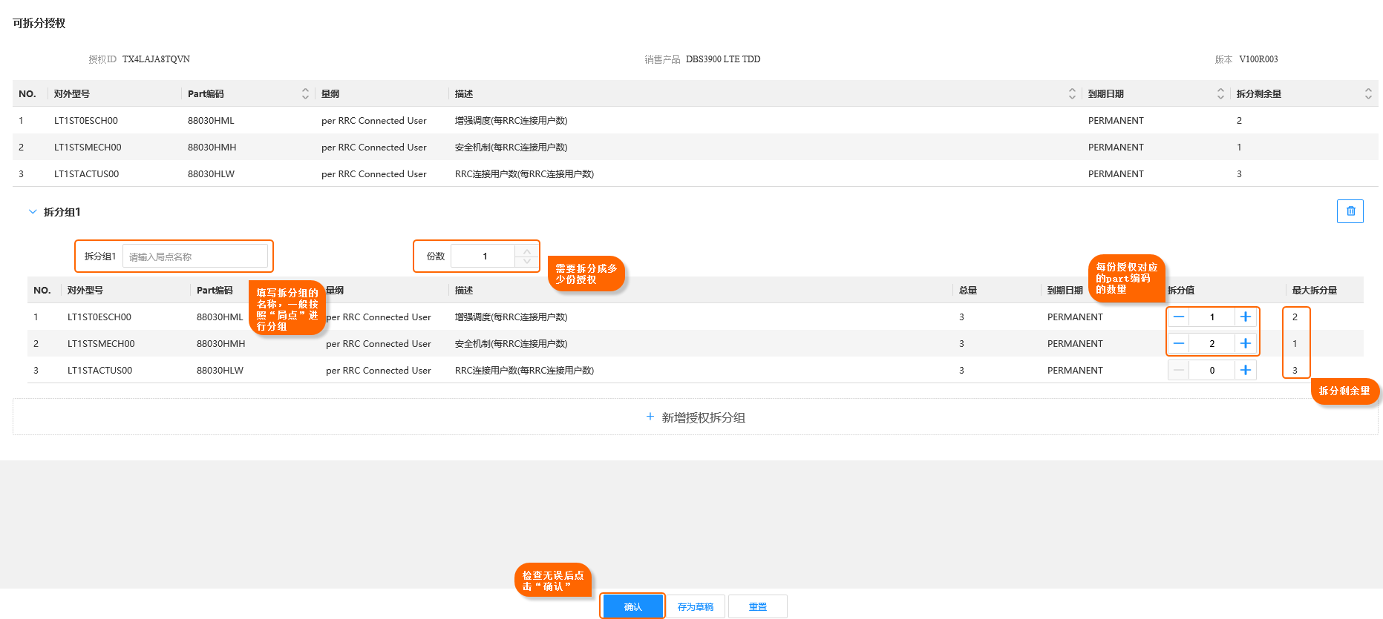The image size is (1383, 619).
Task: Click the 份数 number field
Action: point(484,256)
